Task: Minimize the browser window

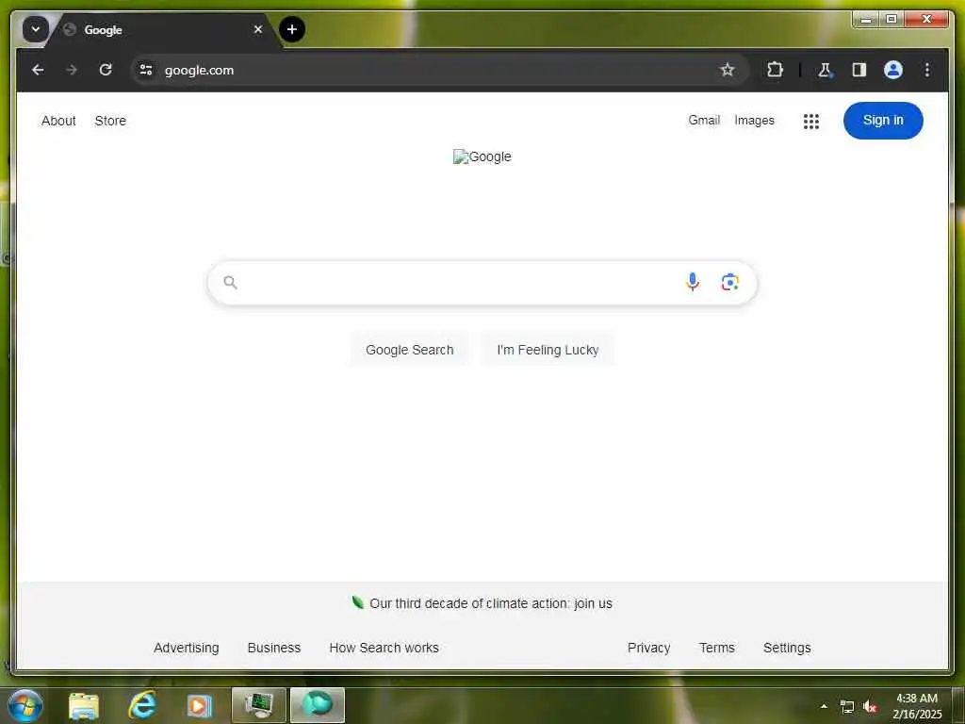Action: pyautogui.click(x=866, y=19)
